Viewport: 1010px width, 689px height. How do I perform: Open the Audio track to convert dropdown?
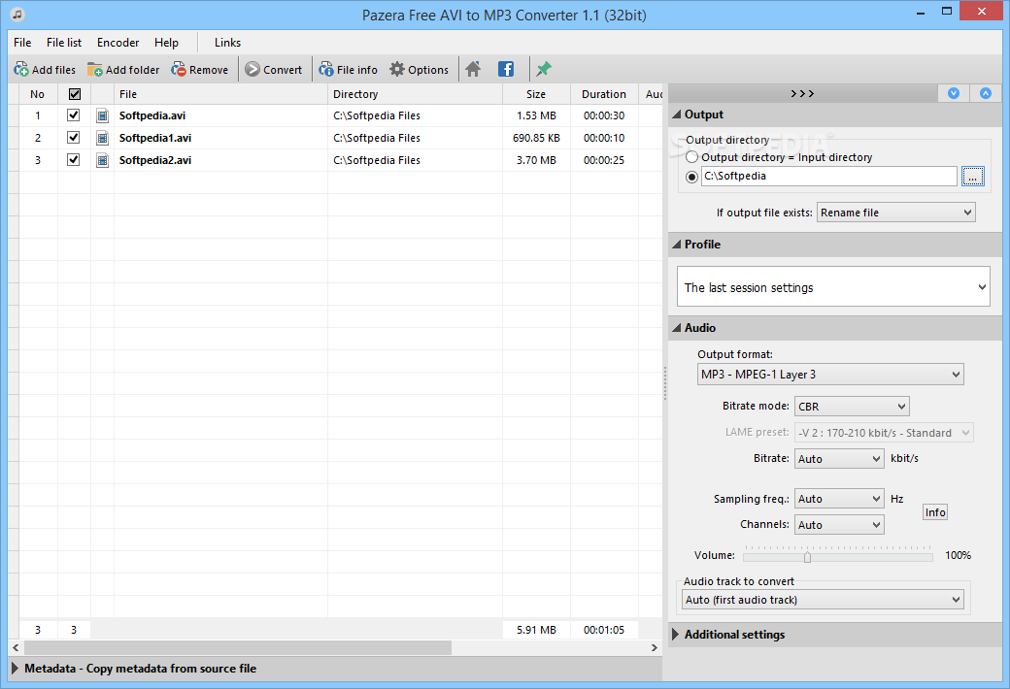tap(823, 600)
